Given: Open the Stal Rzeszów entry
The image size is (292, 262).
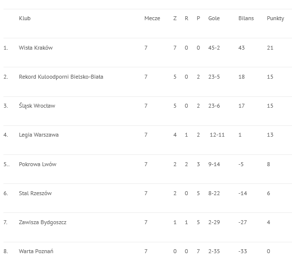Looking at the screenshot, I should 35,193.
